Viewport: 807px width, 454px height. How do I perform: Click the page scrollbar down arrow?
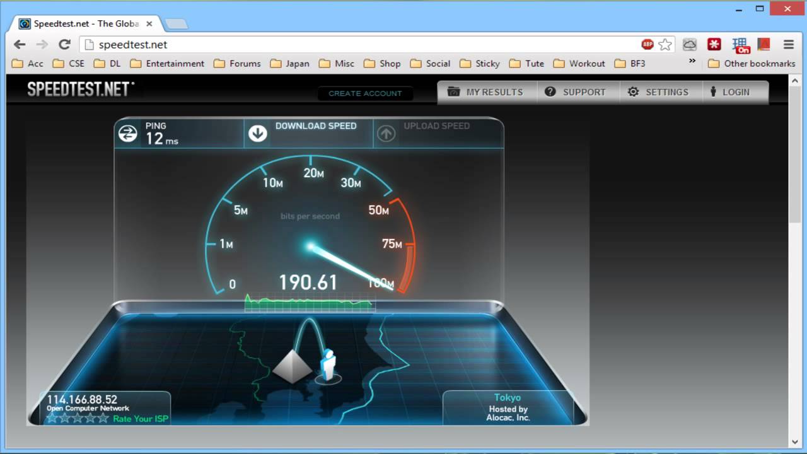point(795,441)
